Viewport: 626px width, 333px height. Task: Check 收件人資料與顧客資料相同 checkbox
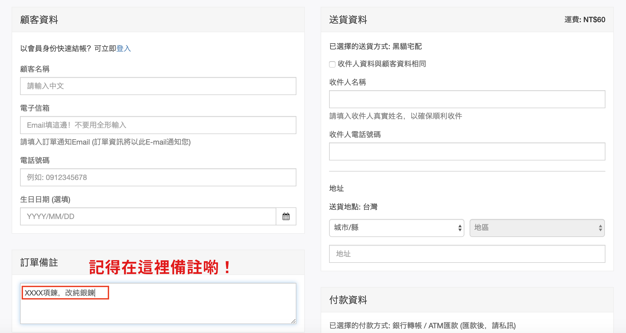click(332, 64)
